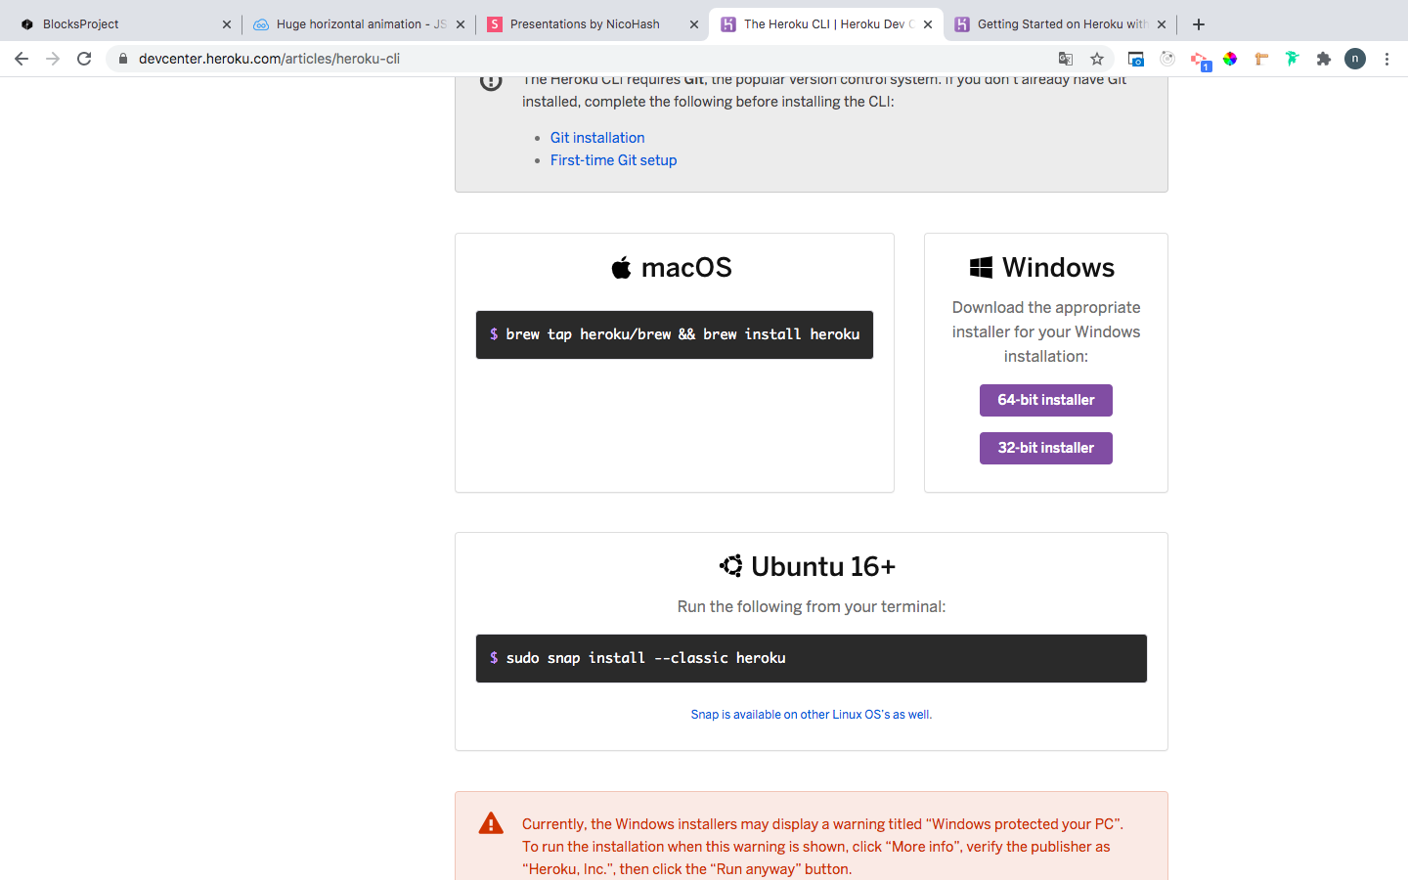Open the Extensions puzzle-piece icon
The height and width of the screenshot is (880, 1408).
[x=1324, y=59]
